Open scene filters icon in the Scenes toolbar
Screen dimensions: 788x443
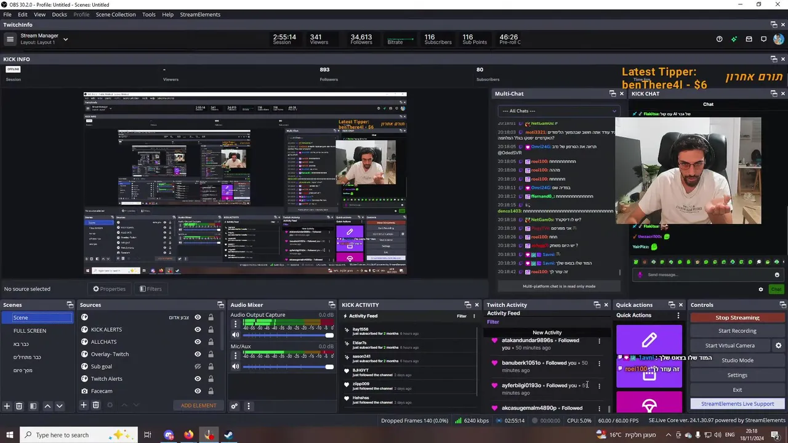click(33, 406)
